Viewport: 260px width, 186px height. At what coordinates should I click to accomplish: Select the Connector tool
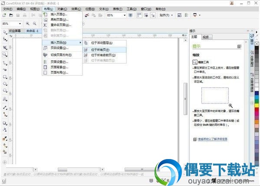(x=5, y=114)
